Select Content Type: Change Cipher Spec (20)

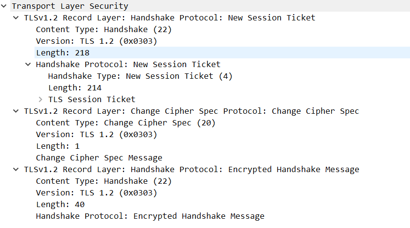click(x=125, y=123)
